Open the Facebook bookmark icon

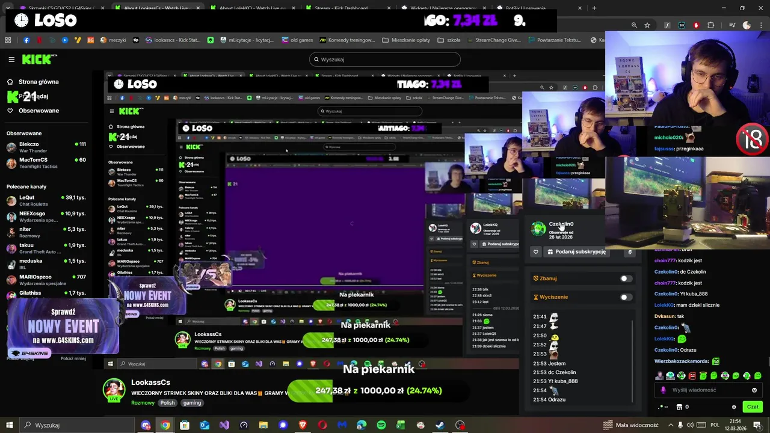(26, 40)
